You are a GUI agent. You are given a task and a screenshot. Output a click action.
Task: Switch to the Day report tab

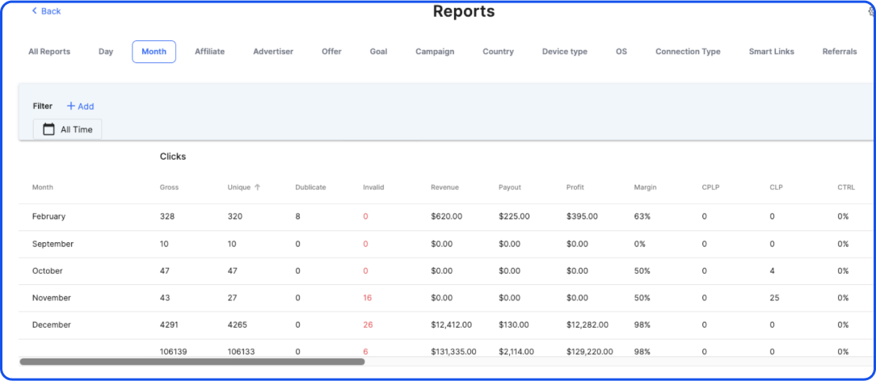106,52
